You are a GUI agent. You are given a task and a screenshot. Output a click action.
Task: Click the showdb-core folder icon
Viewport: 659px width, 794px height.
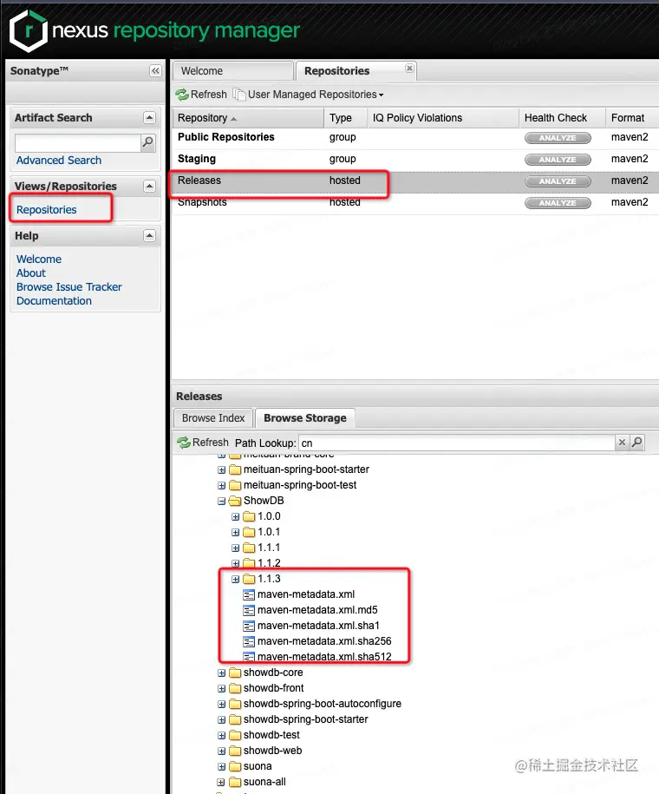[x=235, y=673]
